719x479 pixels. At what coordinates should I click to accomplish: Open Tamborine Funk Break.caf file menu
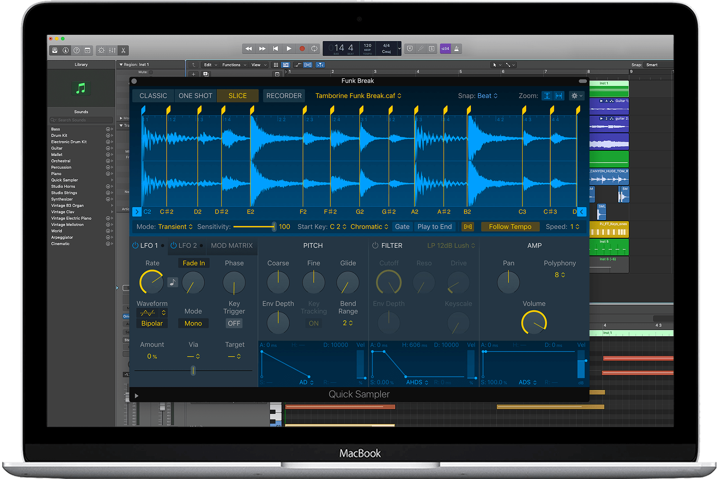[358, 96]
